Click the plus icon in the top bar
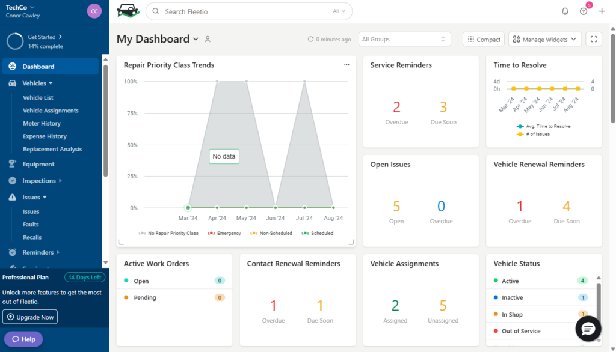The width and height of the screenshot is (616, 352). 602,11
